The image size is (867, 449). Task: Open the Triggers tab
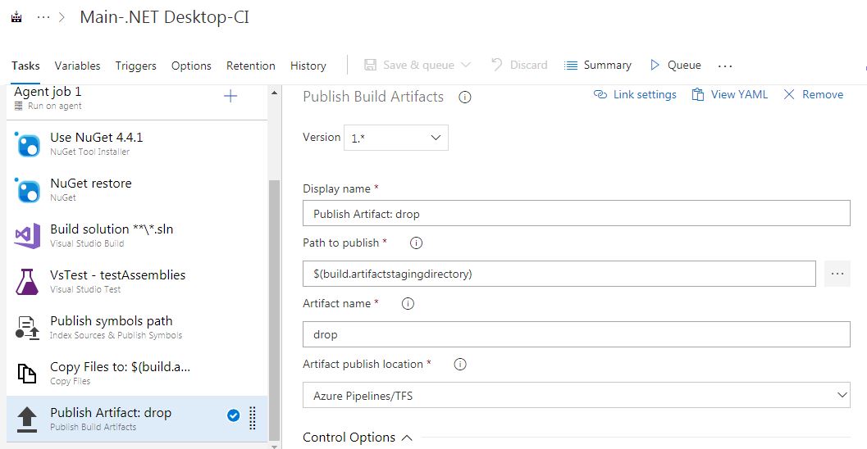[x=136, y=66]
